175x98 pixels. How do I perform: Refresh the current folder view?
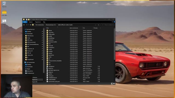point(98,25)
